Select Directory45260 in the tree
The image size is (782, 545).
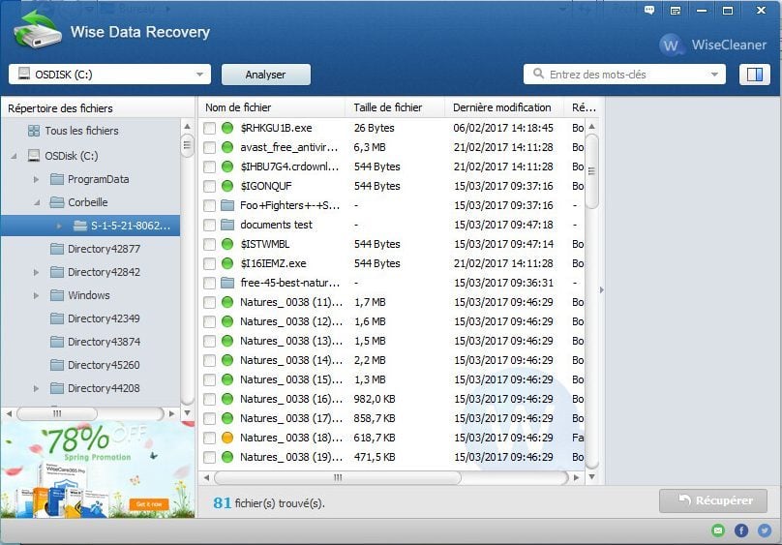click(104, 365)
